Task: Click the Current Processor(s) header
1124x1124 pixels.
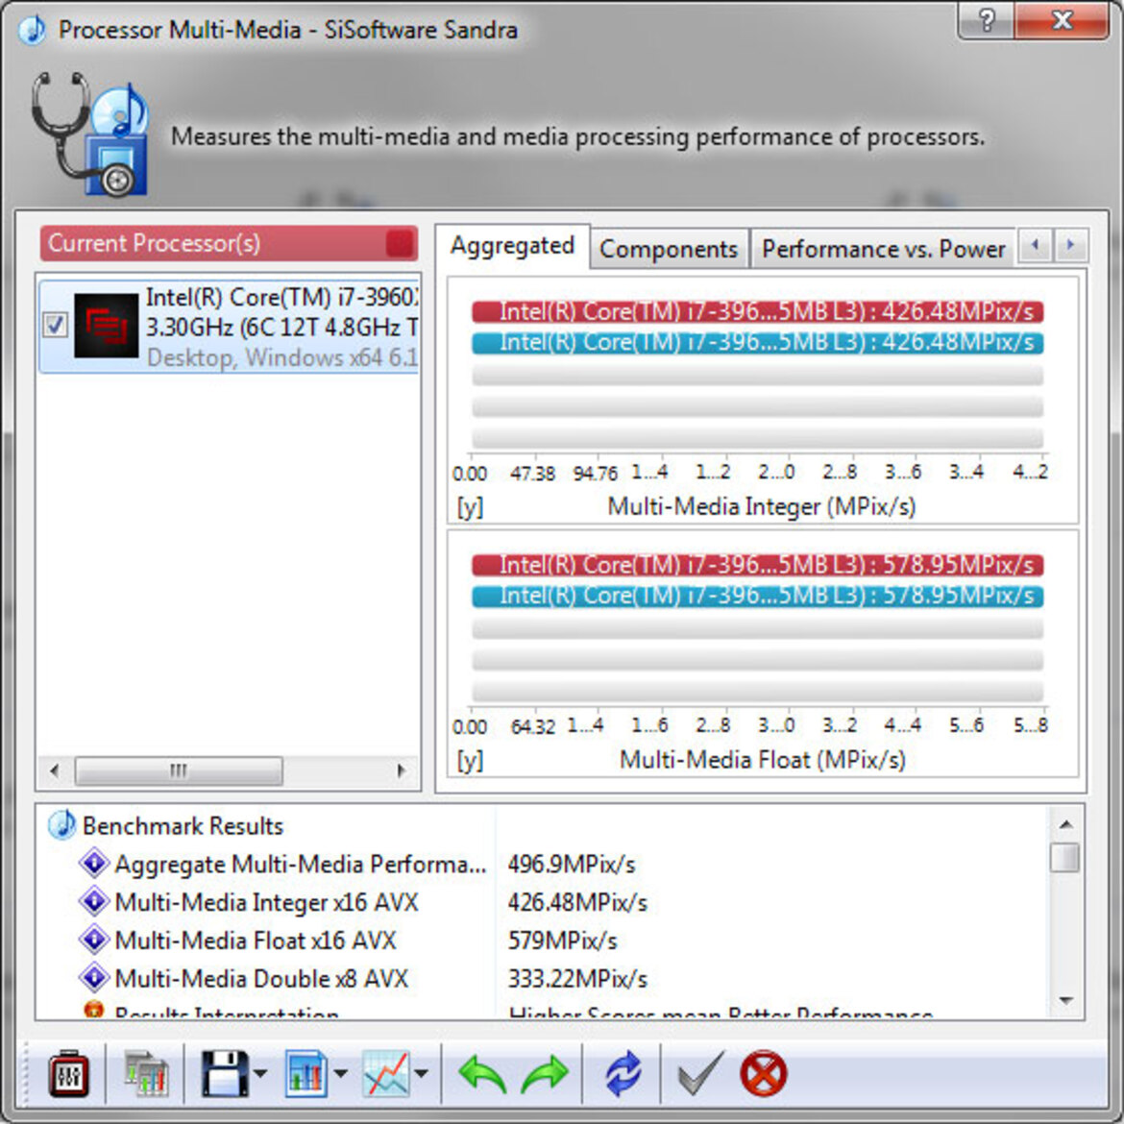Action: pyautogui.click(x=229, y=244)
